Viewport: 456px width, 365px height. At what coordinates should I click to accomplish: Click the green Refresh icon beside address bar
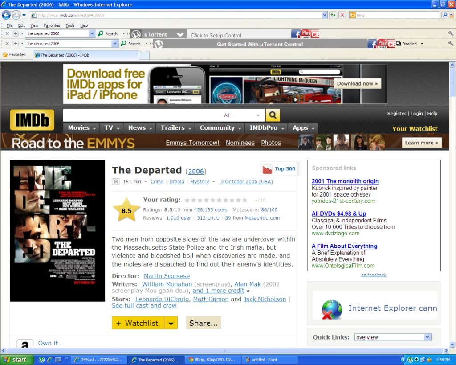click(333, 15)
